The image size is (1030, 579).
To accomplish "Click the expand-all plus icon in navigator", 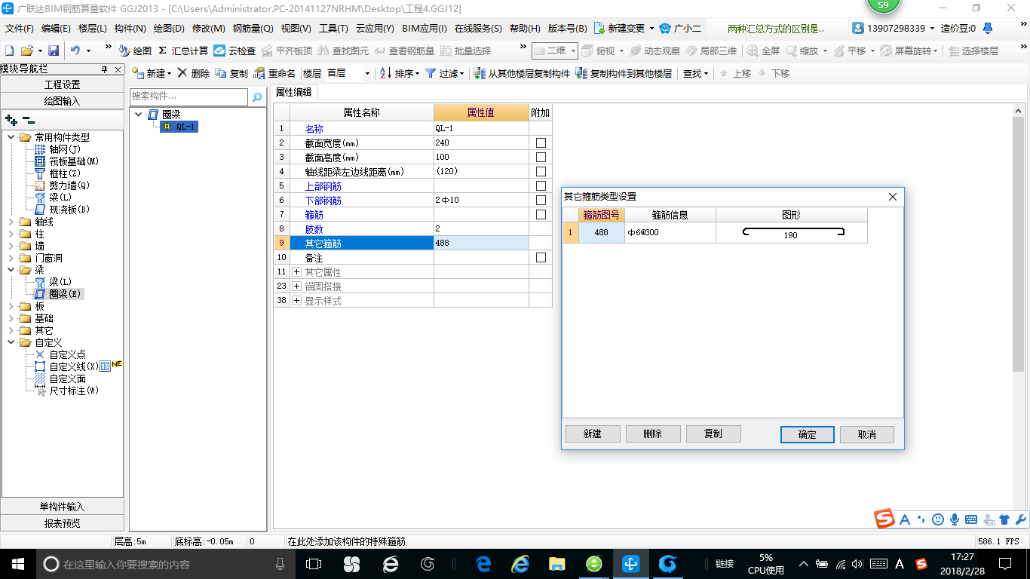I will point(11,120).
